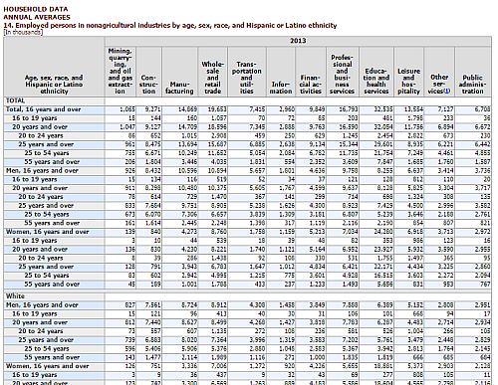Click the 2013 year column header
This screenshot has height=385, width=498.
point(298,41)
